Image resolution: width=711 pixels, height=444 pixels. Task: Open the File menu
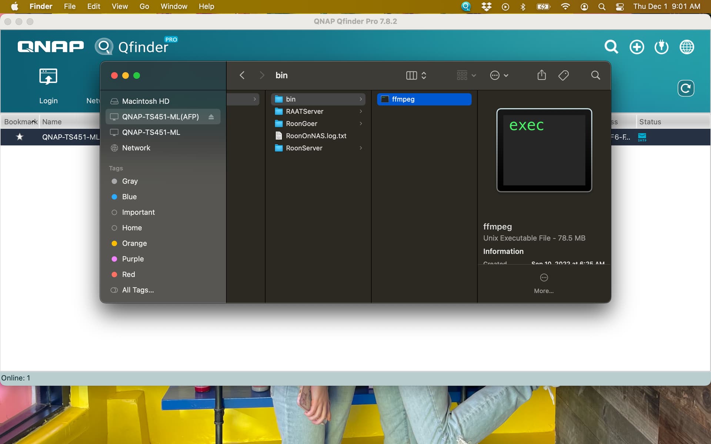[70, 6]
